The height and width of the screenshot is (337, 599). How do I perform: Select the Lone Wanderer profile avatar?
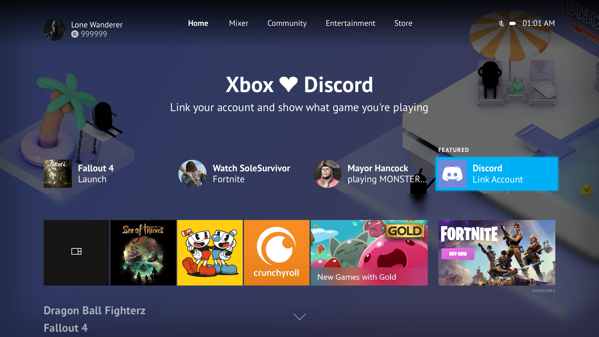(x=54, y=29)
